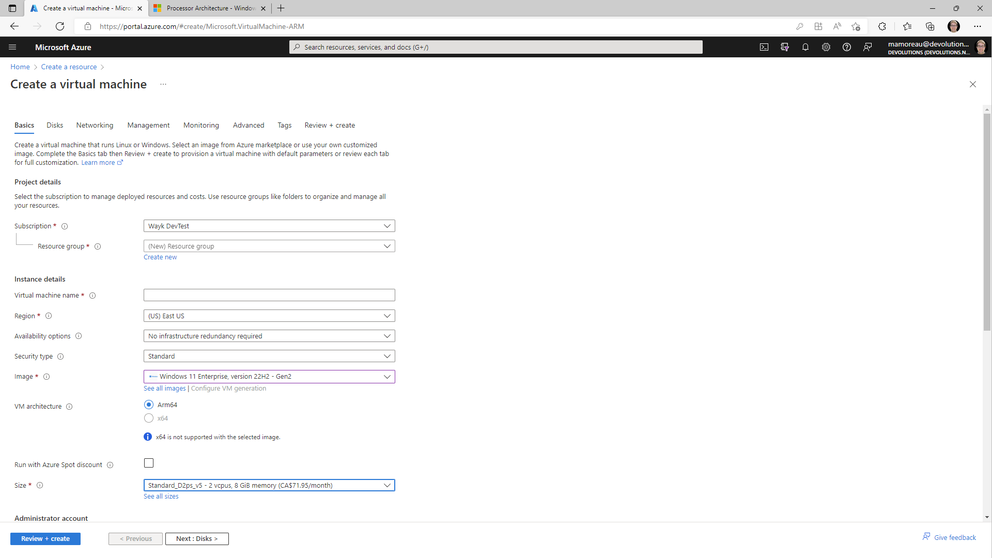Switch to the Management tab
This screenshot has width=992, height=558.
(x=148, y=126)
